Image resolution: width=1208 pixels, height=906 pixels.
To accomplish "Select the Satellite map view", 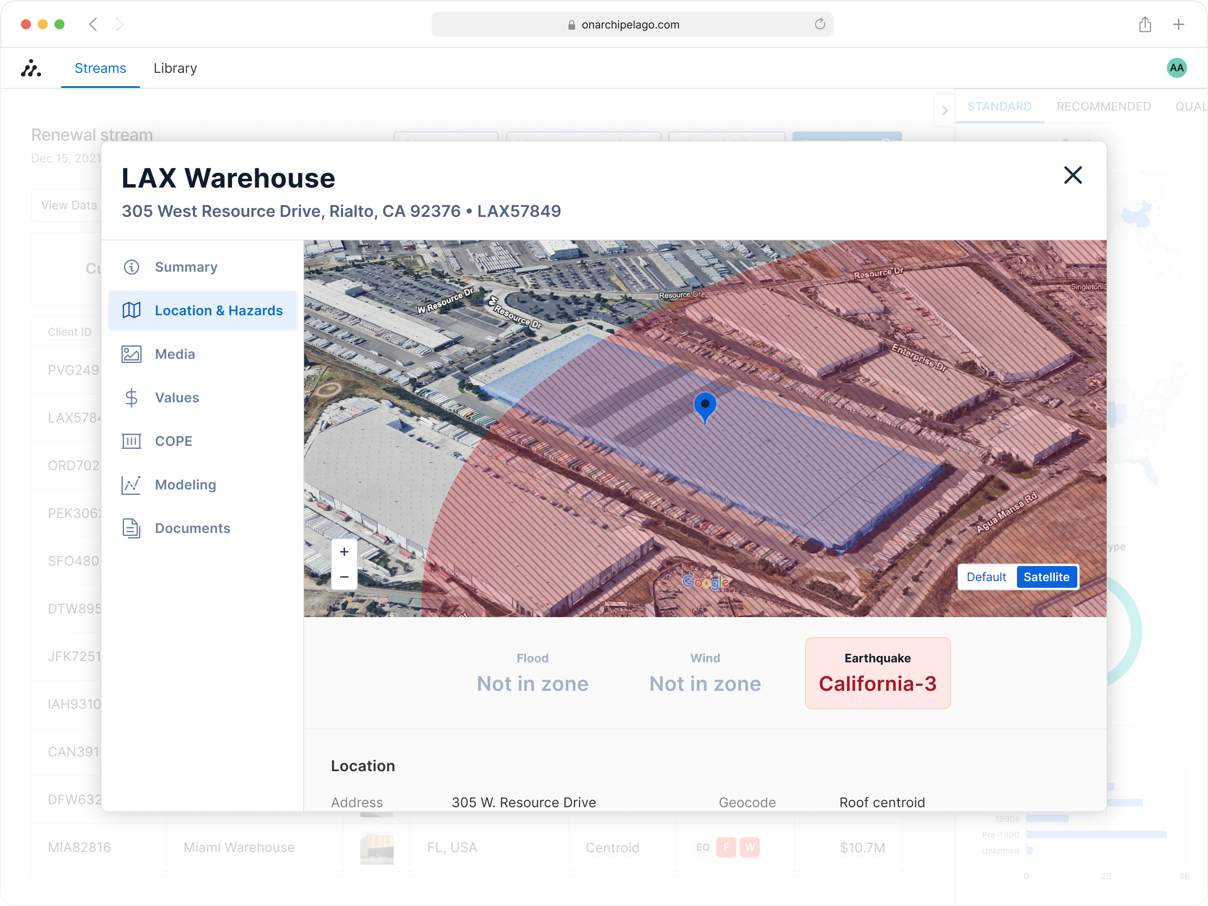I will [1046, 577].
